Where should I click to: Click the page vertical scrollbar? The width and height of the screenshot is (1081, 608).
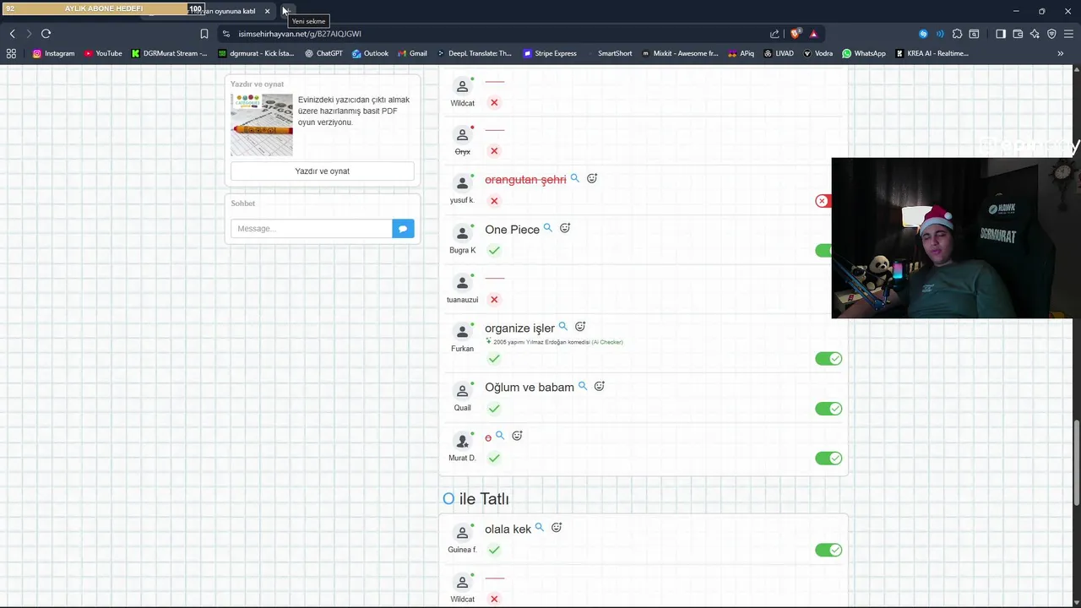click(1077, 463)
